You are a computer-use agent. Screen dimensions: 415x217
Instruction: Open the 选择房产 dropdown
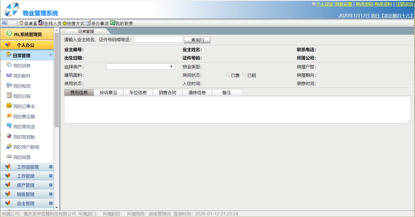click(140, 67)
